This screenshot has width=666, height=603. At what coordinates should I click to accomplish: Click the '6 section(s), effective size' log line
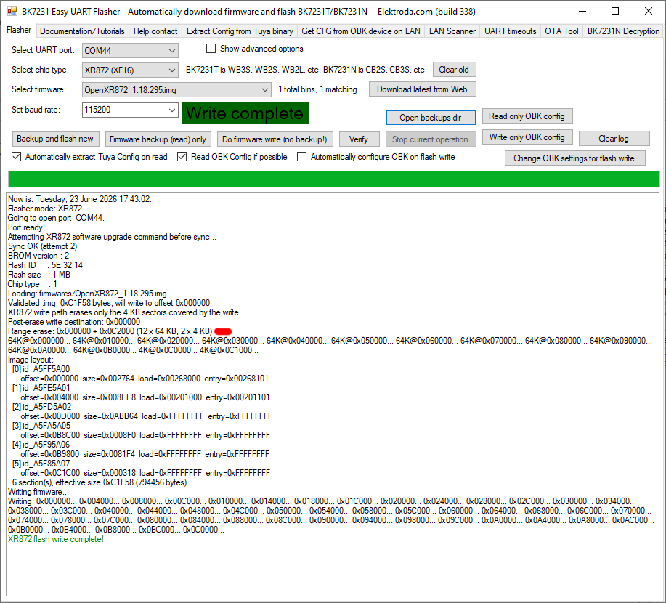click(x=100, y=482)
